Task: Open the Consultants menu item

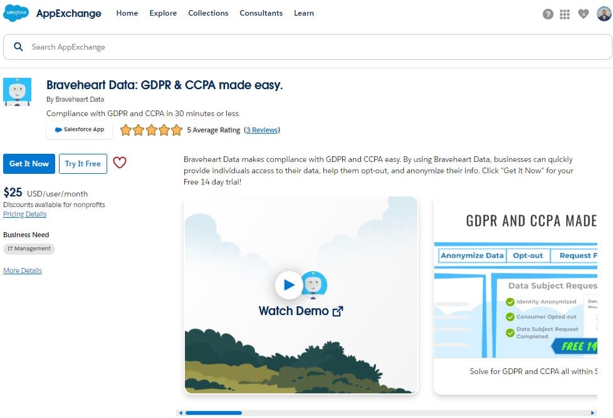Action: click(x=261, y=13)
